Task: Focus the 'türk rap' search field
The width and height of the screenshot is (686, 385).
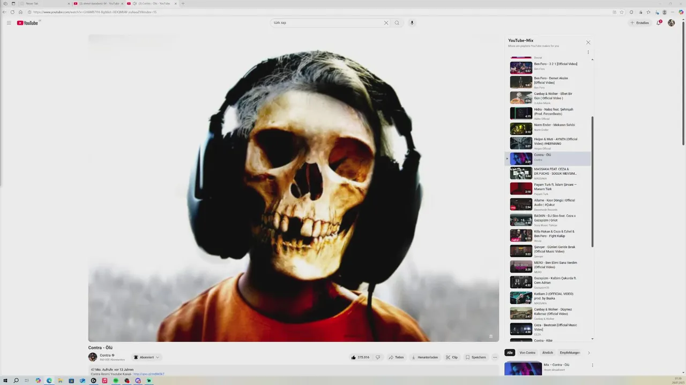Action: click(x=327, y=23)
